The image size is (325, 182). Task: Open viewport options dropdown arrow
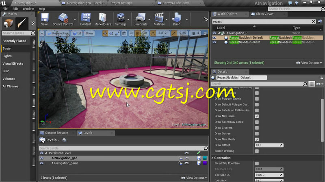click(42, 33)
